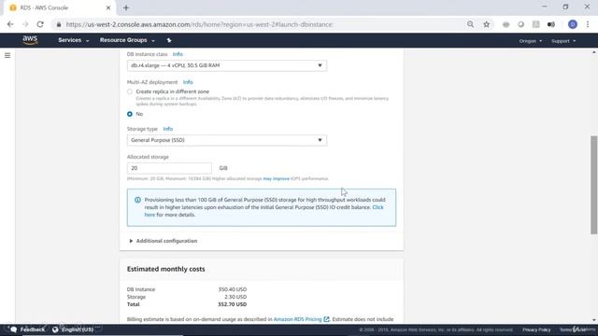This screenshot has width=598, height=336.
Task: Open the Support menu
Action: [563, 41]
